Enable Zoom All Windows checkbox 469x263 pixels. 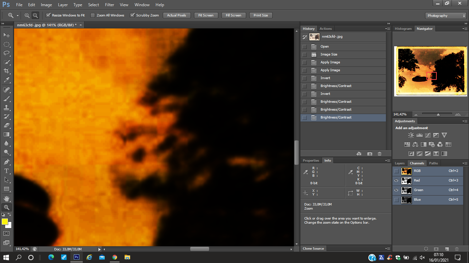point(93,15)
